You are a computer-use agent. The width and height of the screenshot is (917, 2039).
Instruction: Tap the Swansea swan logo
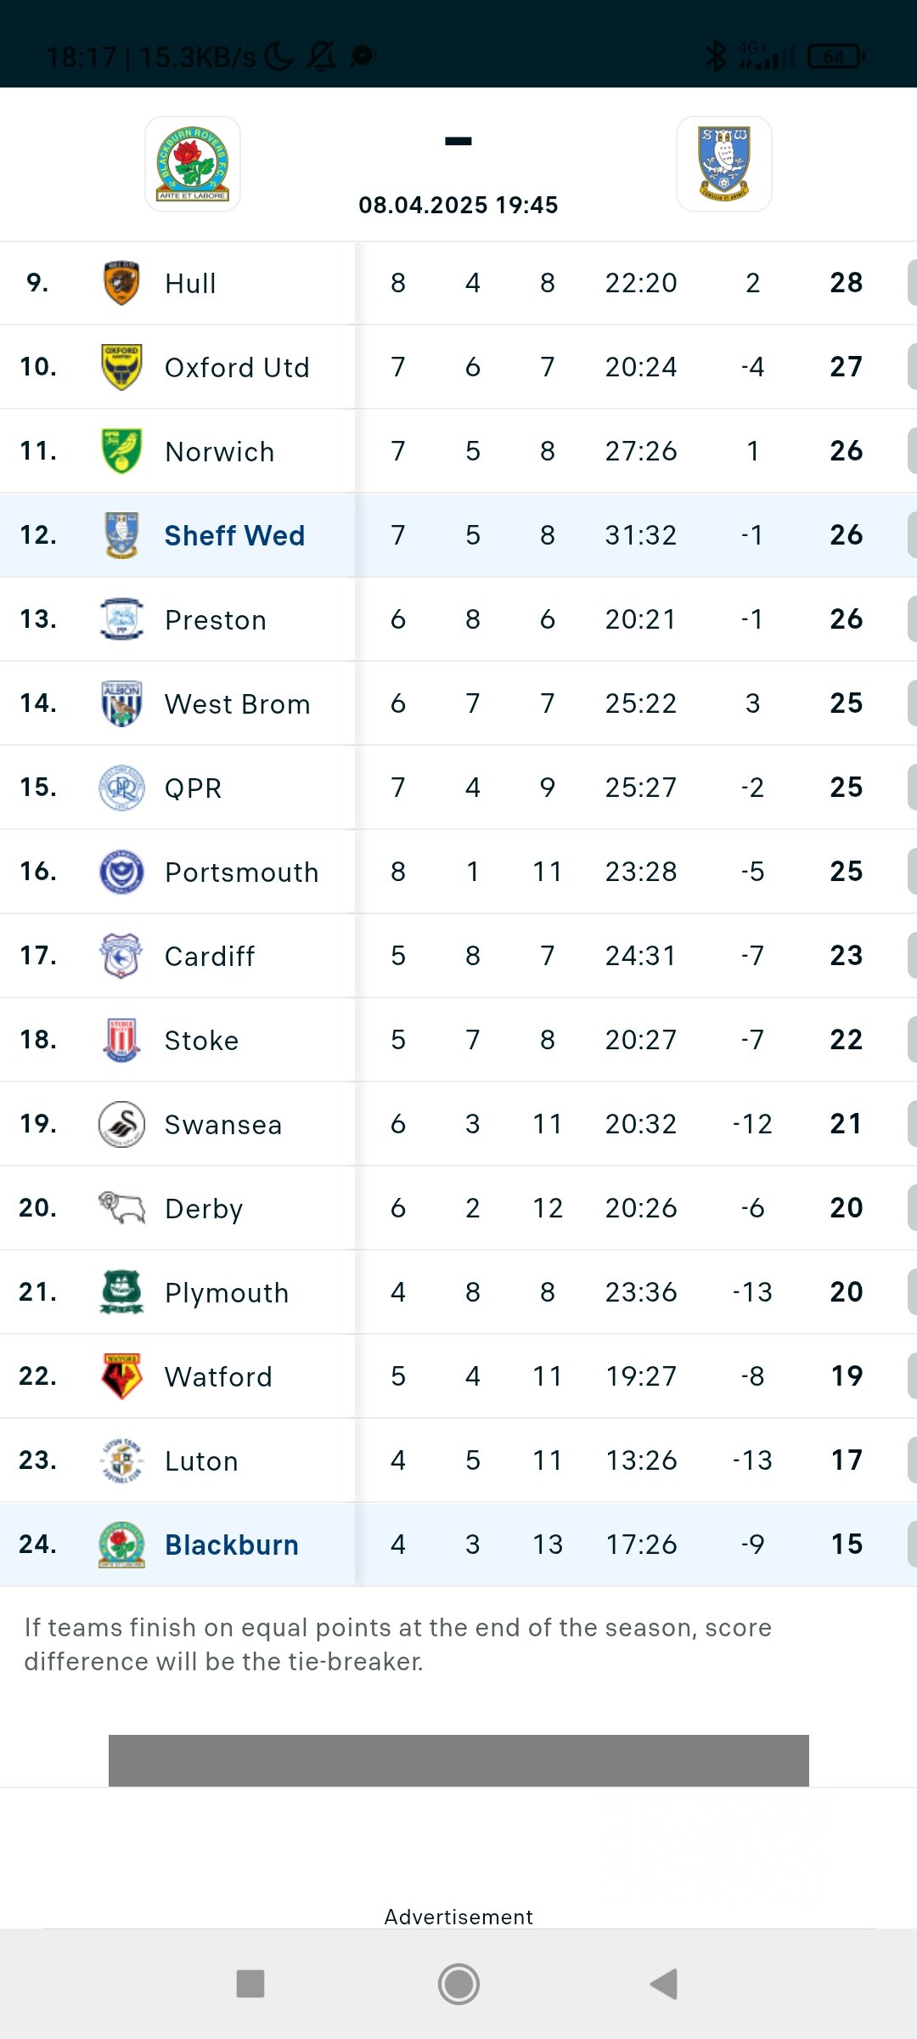(121, 1124)
